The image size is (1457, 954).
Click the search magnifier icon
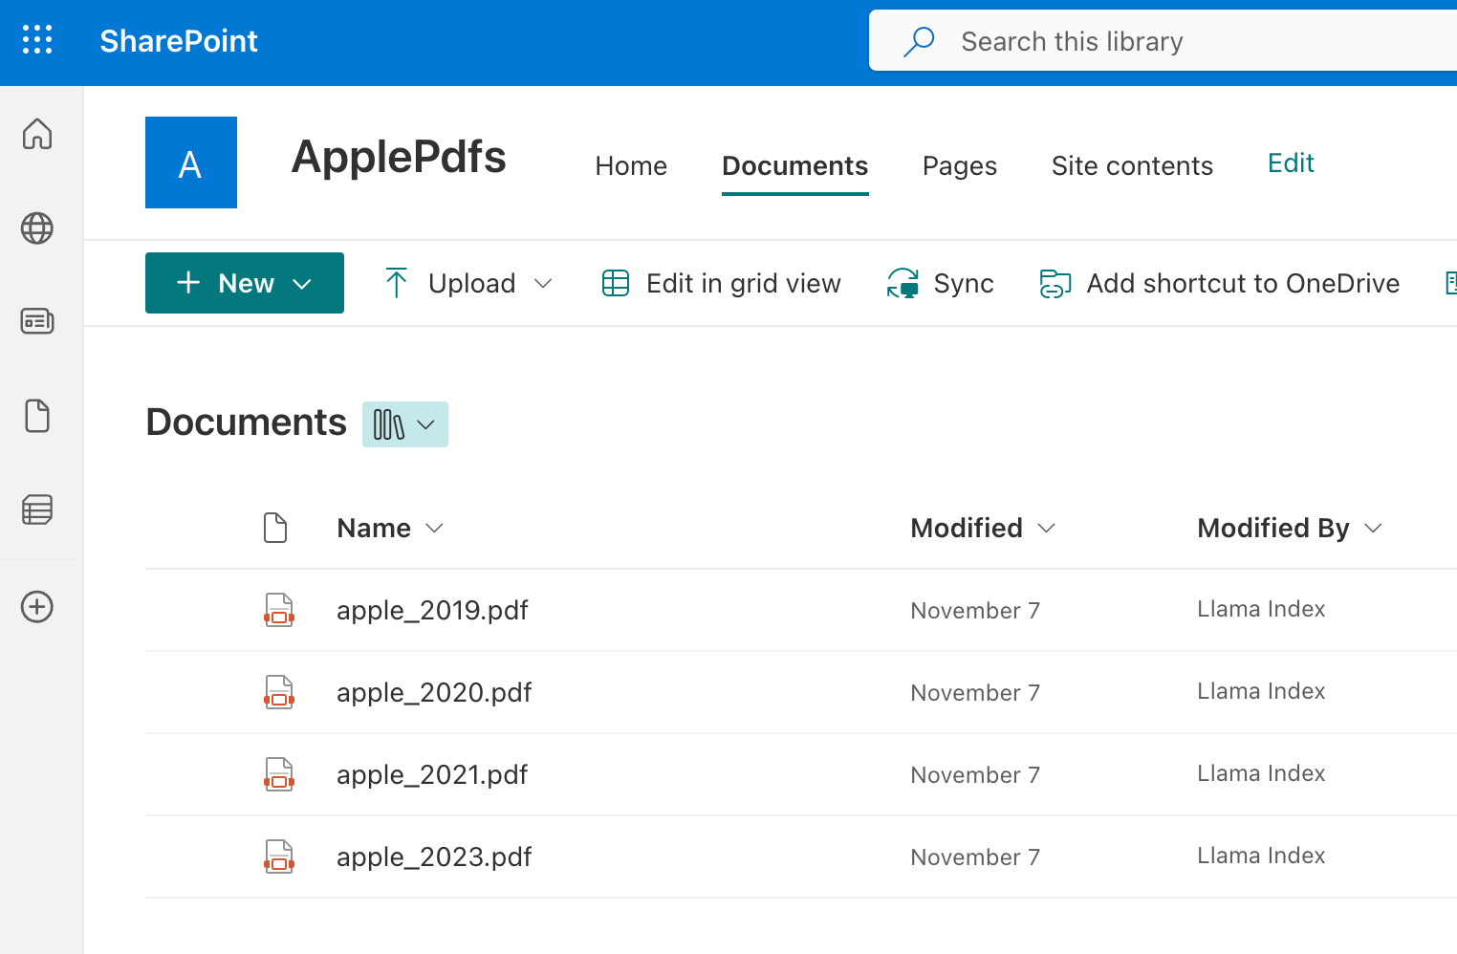919,41
